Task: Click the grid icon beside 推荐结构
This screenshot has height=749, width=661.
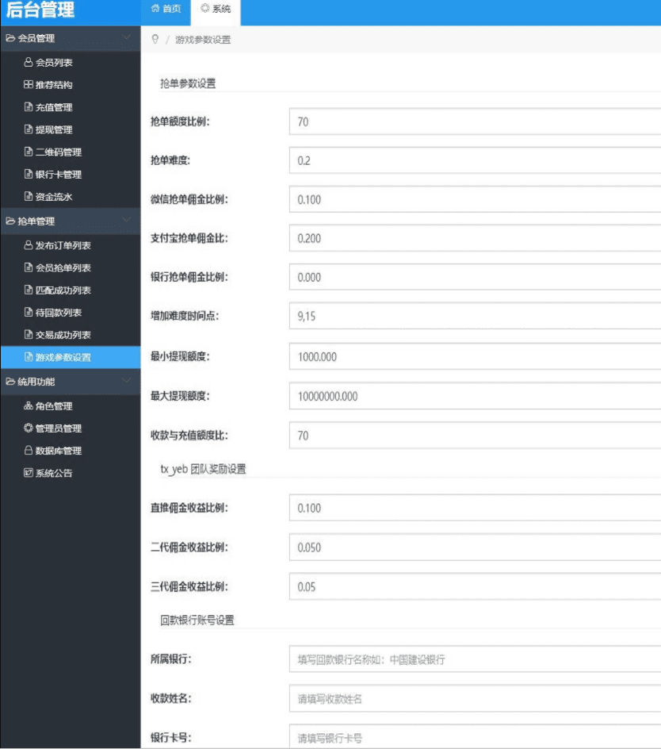Action: pos(29,85)
